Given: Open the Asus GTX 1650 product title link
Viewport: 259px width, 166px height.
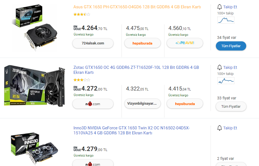Looking at the screenshot, I should [x=137, y=7].
